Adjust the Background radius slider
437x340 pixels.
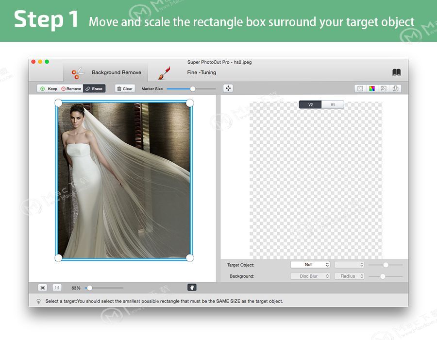tap(383, 276)
